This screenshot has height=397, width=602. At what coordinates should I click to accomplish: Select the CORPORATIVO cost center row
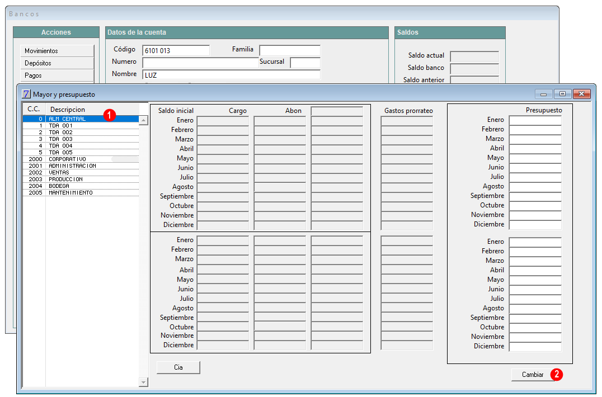(81, 159)
